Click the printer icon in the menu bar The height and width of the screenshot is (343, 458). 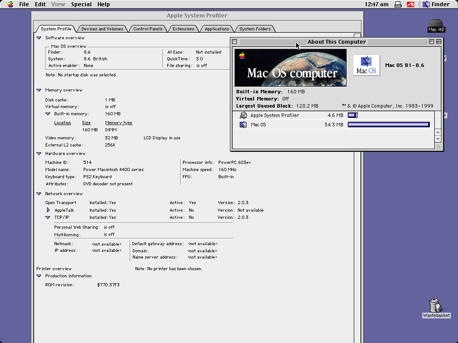(x=398, y=4)
